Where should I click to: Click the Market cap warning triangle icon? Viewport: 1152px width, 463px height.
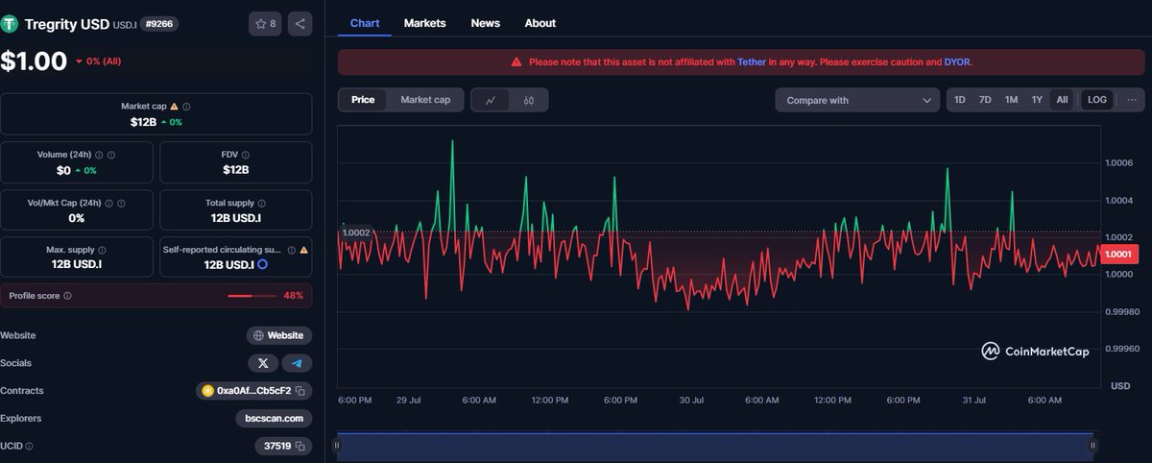(175, 107)
